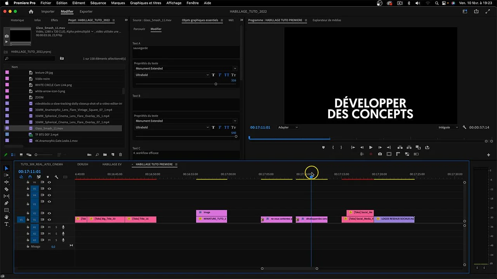Switch to Parcourir in essential graphics
The width and height of the screenshot is (497, 279).
pyautogui.click(x=139, y=29)
